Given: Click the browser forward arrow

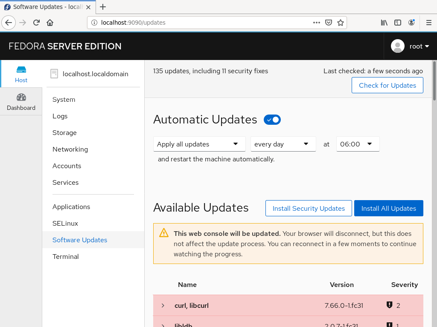Looking at the screenshot, I should [x=23, y=23].
